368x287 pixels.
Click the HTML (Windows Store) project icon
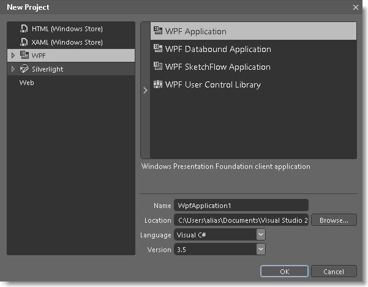pos(24,29)
